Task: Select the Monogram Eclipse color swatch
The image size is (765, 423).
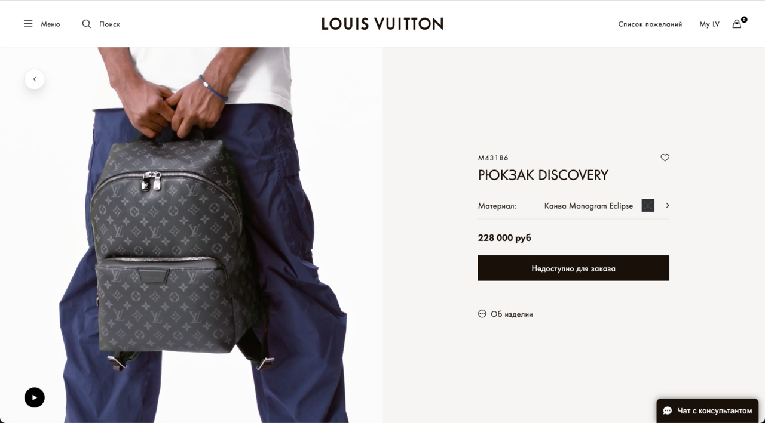Action: tap(648, 205)
